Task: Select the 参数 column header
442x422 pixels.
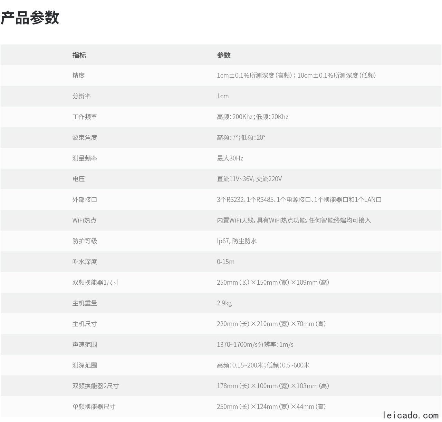Action: [224, 55]
